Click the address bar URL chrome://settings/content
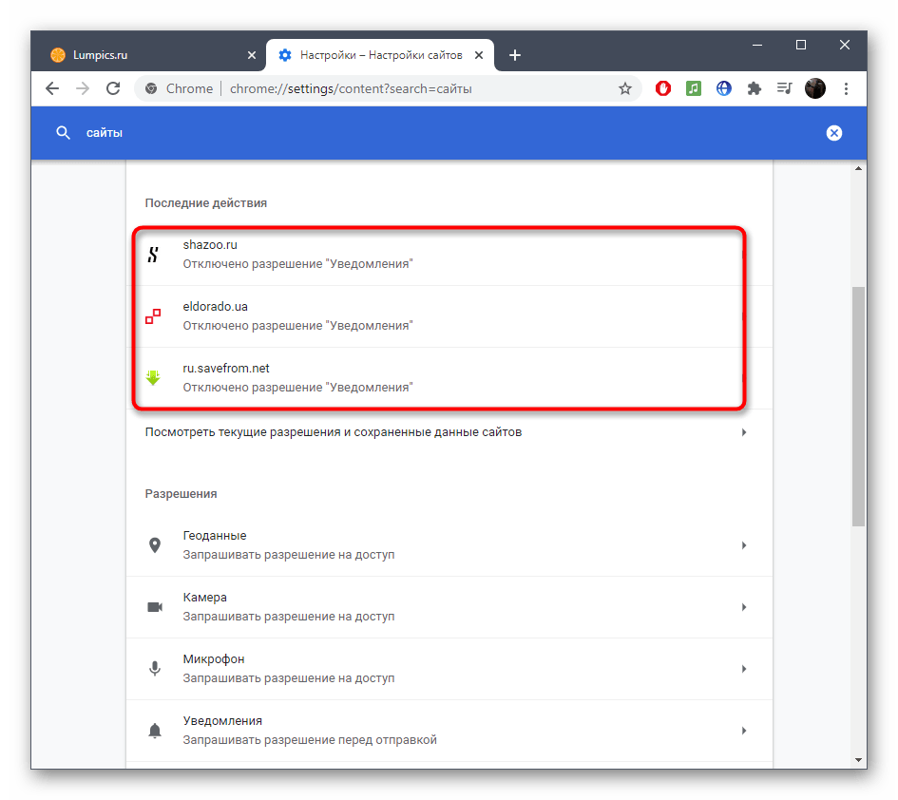Image resolution: width=898 pixels, height=800 pixels. click(x=351, y=88)
